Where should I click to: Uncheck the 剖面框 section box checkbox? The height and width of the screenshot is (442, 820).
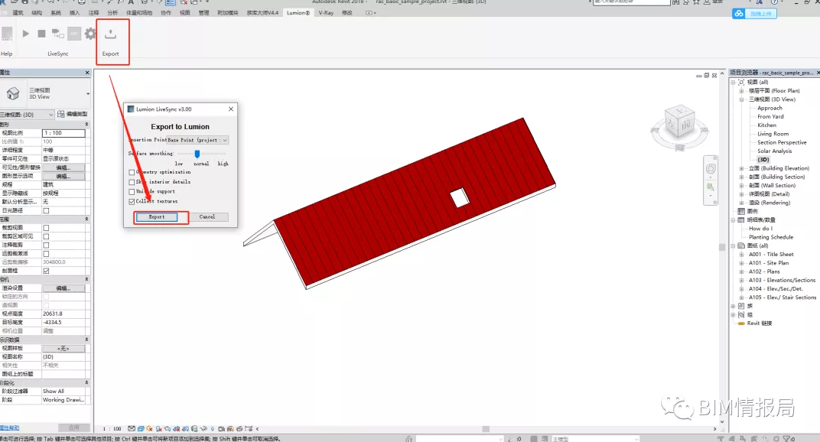[46, 271]
